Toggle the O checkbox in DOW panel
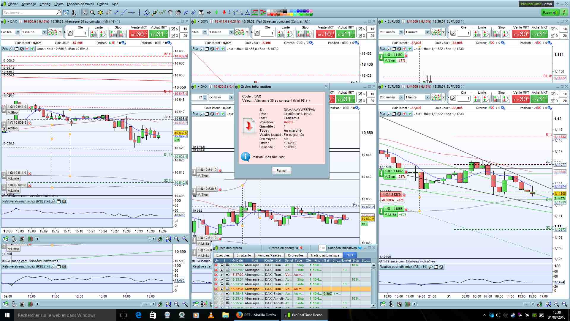570x321 pixels. [x=360, y=36]
